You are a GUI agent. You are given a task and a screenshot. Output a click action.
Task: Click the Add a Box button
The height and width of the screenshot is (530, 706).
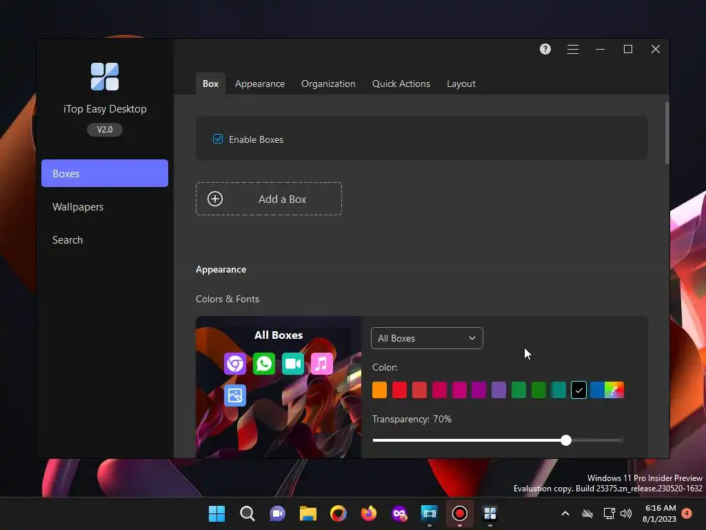pyautogui.click(x=269, y=199)
